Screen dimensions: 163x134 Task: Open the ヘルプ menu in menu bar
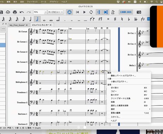coord(64,2)
